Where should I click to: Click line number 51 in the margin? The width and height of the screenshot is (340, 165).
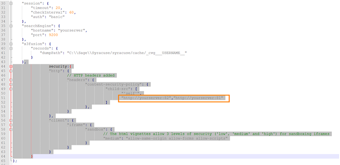coord(4,98)
